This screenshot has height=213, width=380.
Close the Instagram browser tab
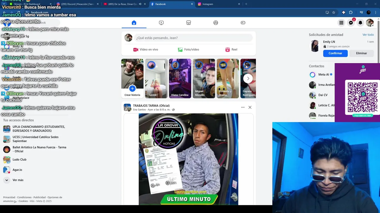(x=239, y=4)
